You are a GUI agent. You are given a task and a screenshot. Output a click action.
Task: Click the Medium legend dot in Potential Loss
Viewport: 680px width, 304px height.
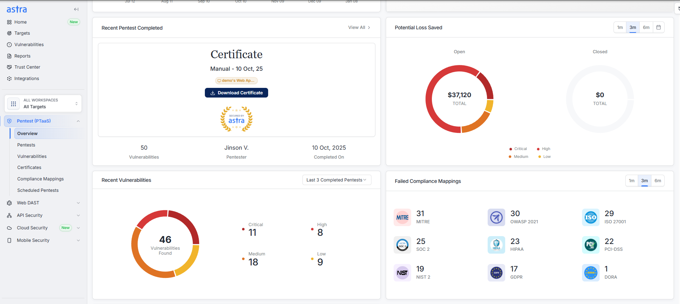(510, 157)
